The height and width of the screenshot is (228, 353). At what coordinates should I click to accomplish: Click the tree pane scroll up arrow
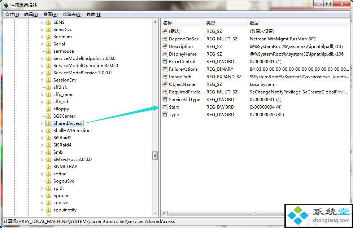pos(155,22)
